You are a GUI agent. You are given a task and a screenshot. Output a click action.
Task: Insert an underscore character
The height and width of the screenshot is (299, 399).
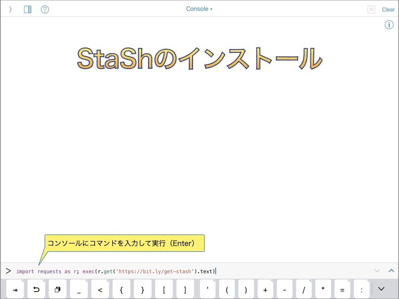pyautogui.click(x=79, y=289)
